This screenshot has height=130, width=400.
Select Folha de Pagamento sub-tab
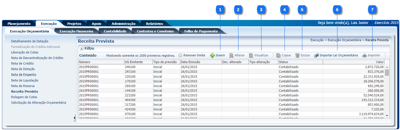(x=201, y=31)
